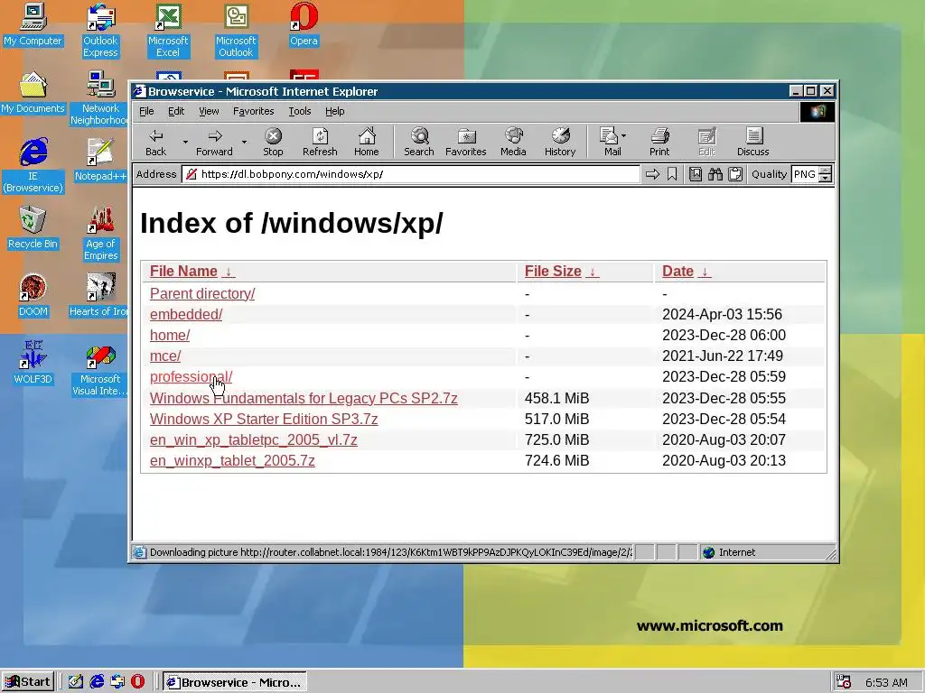Open the mce/ folder link

click(165, 356)
